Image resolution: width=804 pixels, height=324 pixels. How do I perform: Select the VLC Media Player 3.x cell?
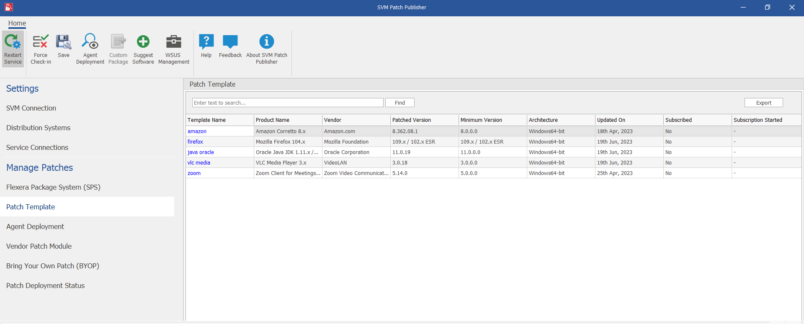coord(288,162)
